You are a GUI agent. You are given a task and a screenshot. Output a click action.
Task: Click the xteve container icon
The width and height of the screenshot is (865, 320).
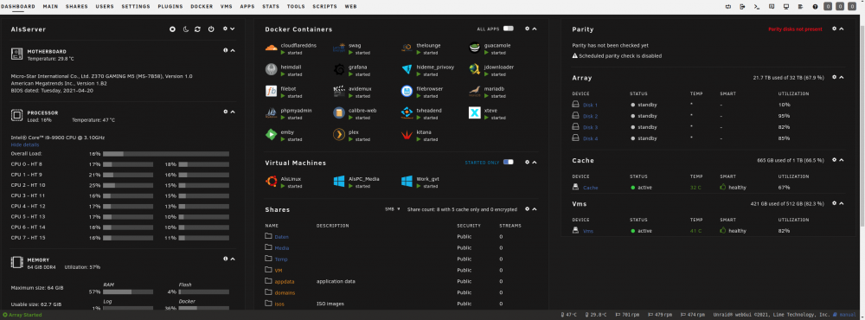(475, 113)
